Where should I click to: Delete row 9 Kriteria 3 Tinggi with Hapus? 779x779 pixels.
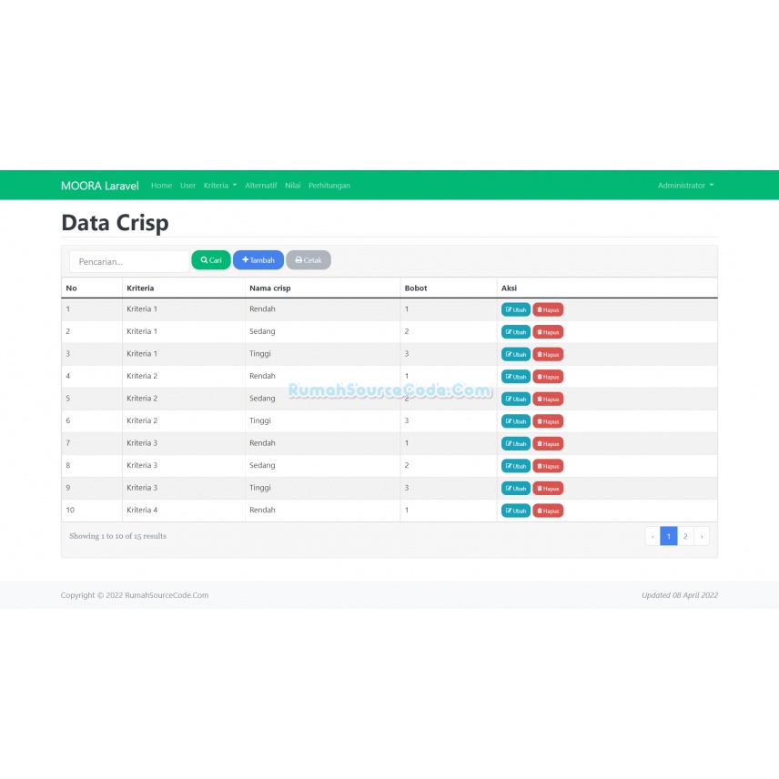tap(548, 489)
